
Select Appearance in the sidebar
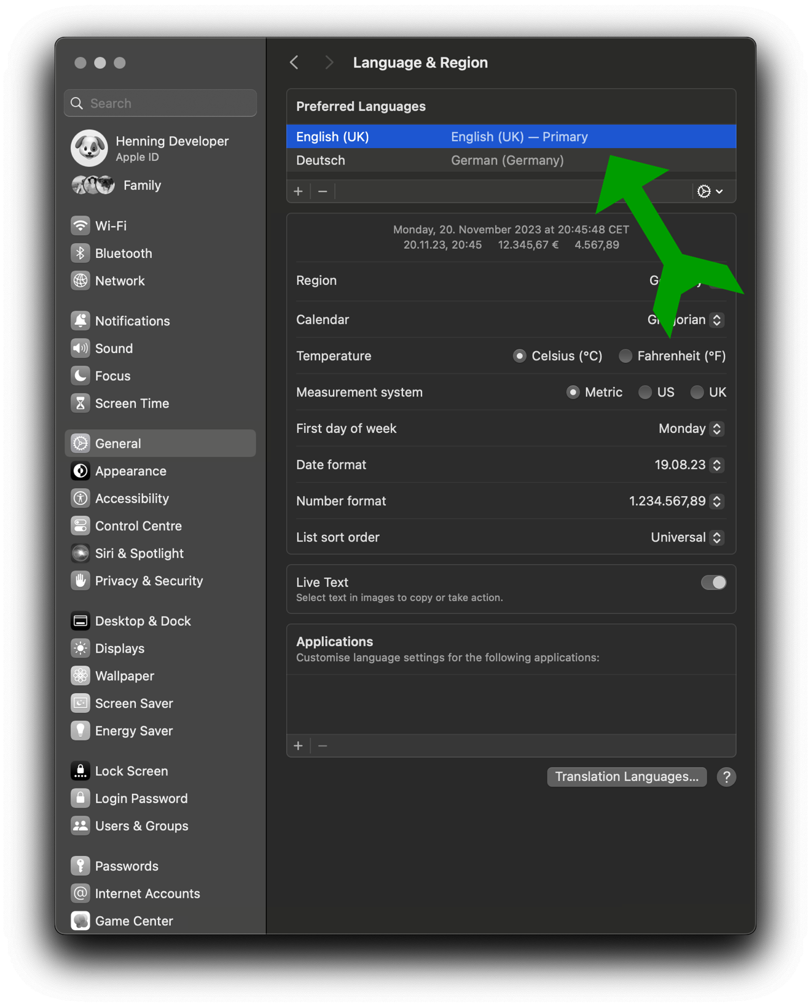tap(130, 471)
